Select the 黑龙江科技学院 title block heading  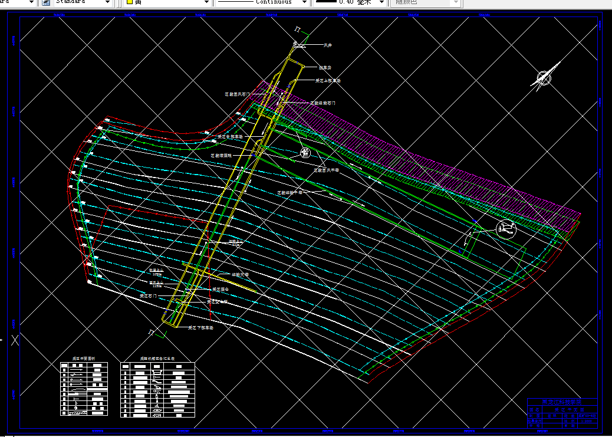pyautogui.click(x=562, y=402)
